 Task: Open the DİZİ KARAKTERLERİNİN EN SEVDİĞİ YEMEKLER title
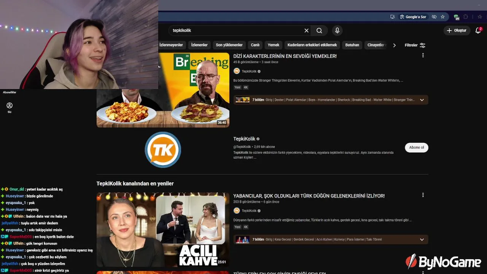(285, 56)
